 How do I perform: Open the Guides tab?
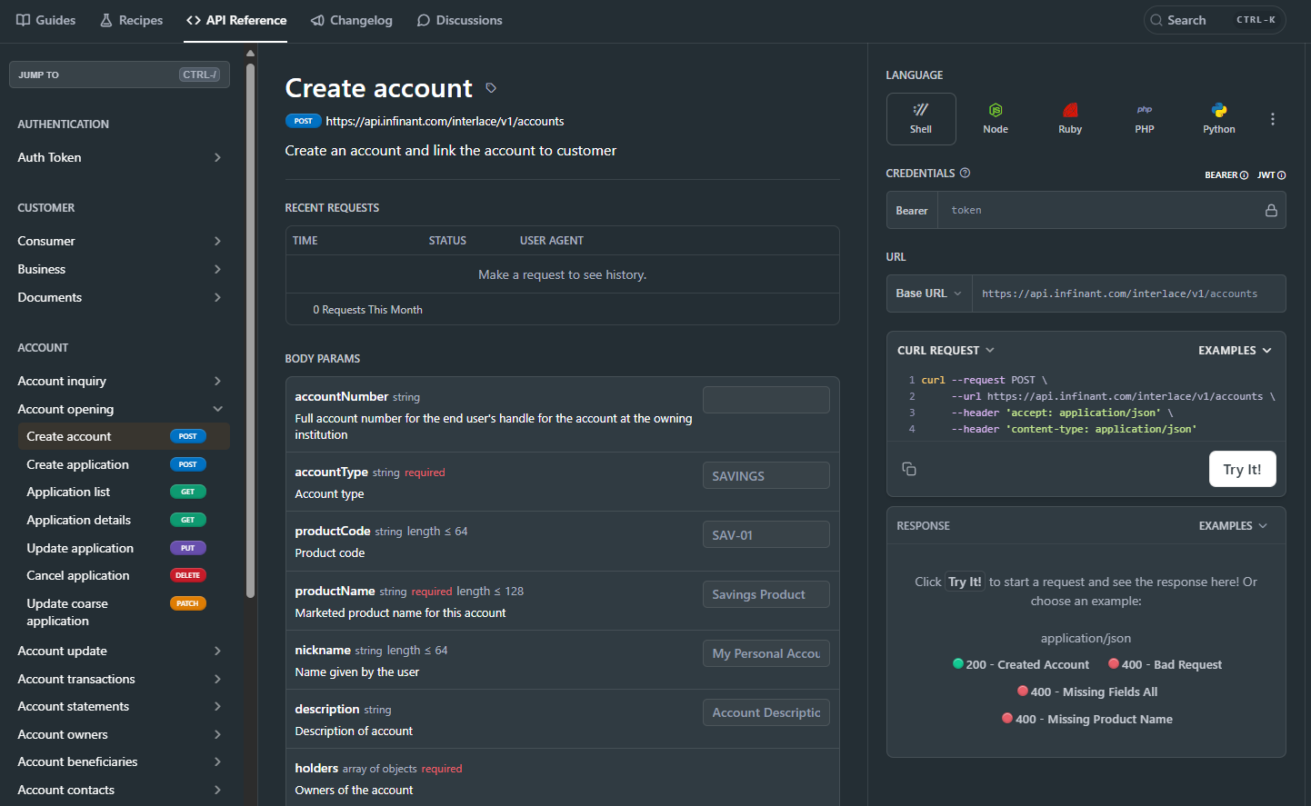click(x=45, y=20)
